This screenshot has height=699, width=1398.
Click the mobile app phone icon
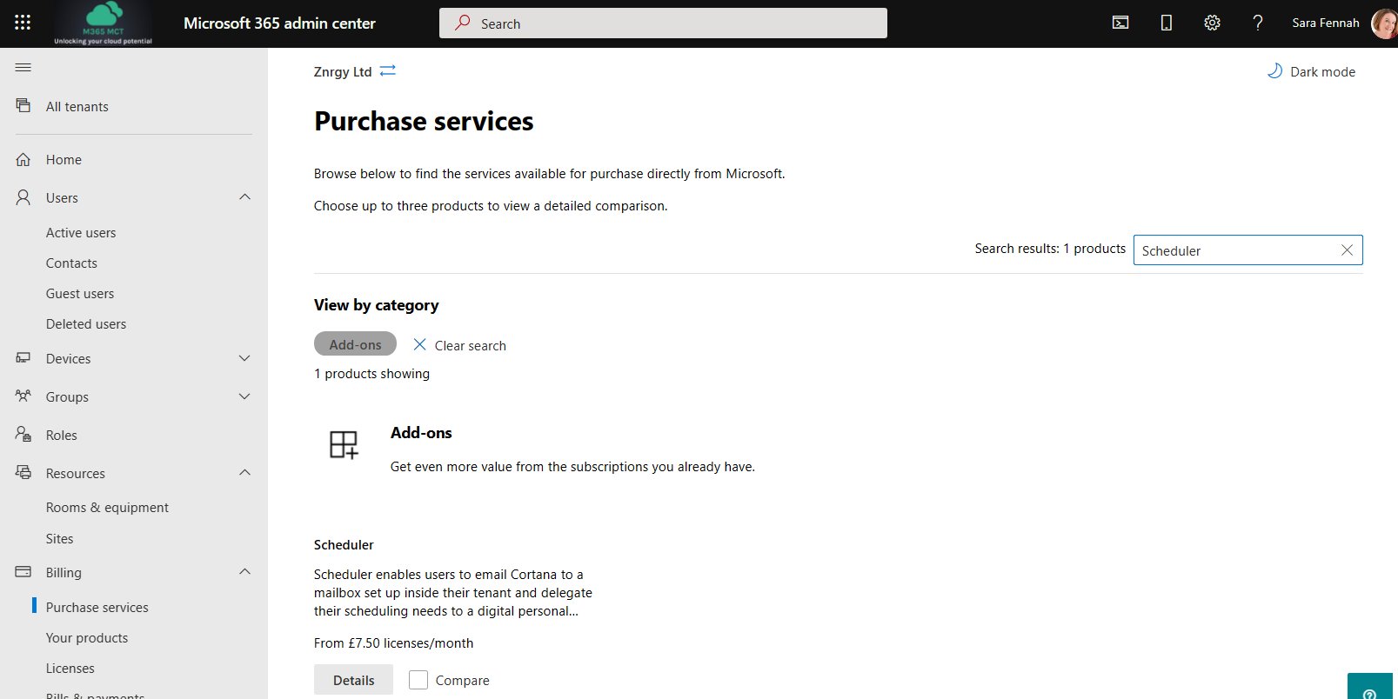[x=1166, y=23]
